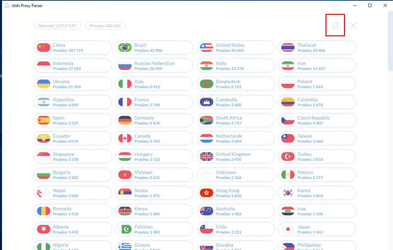Image resolution: width=393 pixels, height=250 pixels.
Task: Click the China flag icon
Action: click(44, 47)
